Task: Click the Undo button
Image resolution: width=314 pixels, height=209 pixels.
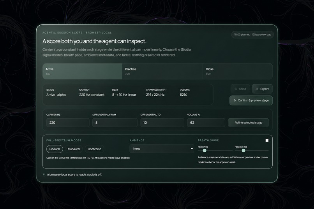Action: coord(240,89)
